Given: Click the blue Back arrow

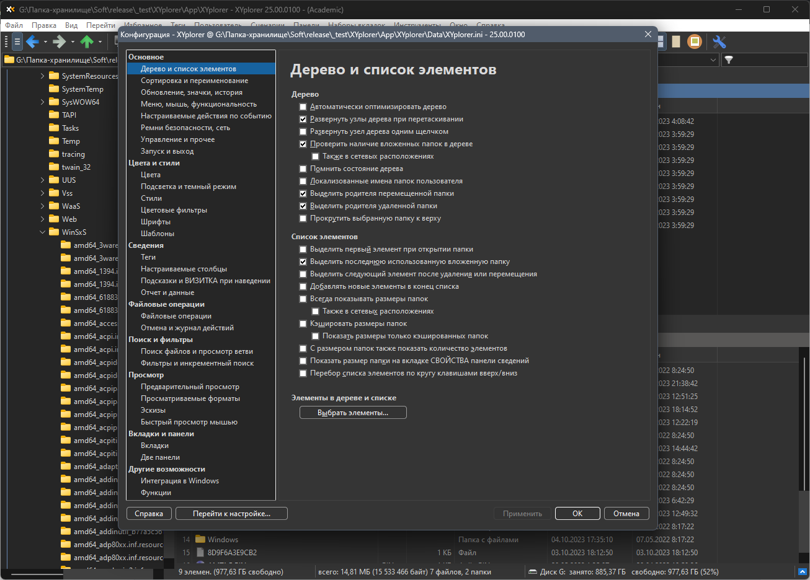Looking at the screenshot, I should pos(32,42).
